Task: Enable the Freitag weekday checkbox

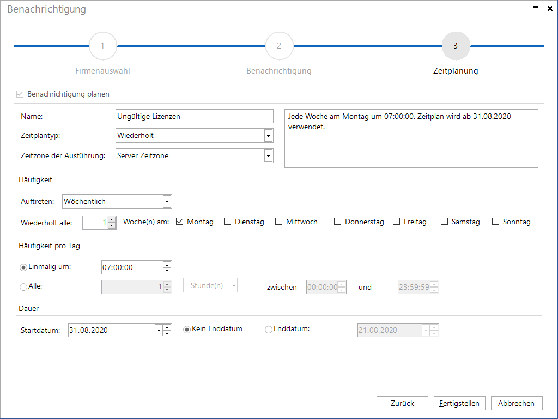Action: point(397,222)
